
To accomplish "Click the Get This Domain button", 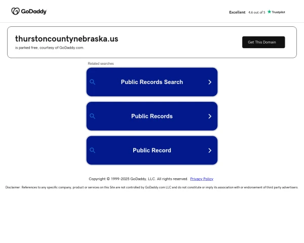I will [263, 42].
